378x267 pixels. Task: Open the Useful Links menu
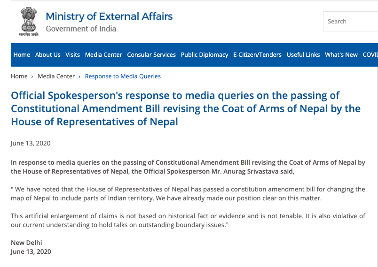(x=303, y=55)
